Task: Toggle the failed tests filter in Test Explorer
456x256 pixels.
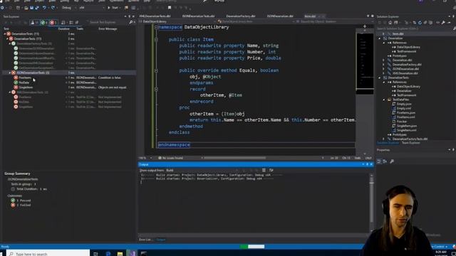Action: pyautogui.click(x=53, y=22)
